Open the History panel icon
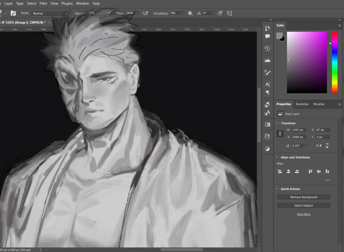The image size is (344, 252). pos(267,48)
